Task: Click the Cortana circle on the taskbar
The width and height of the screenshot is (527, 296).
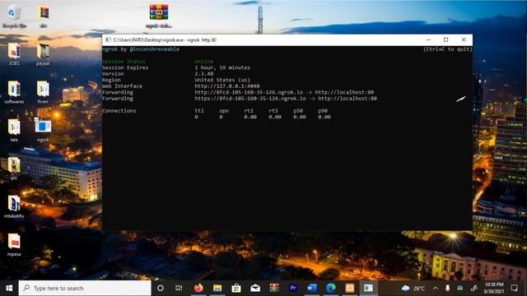Action: click(x=161, y=288)
